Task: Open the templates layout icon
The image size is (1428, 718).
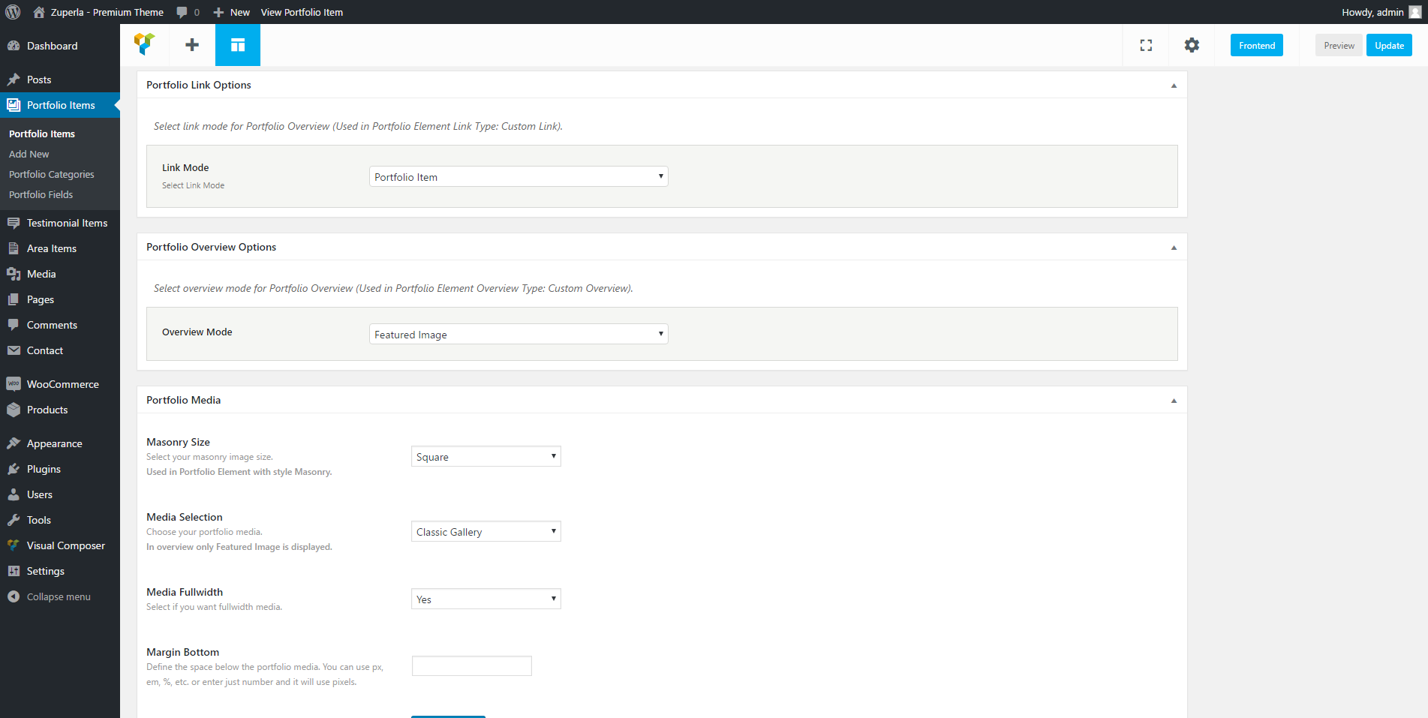Action: [238, 45]
